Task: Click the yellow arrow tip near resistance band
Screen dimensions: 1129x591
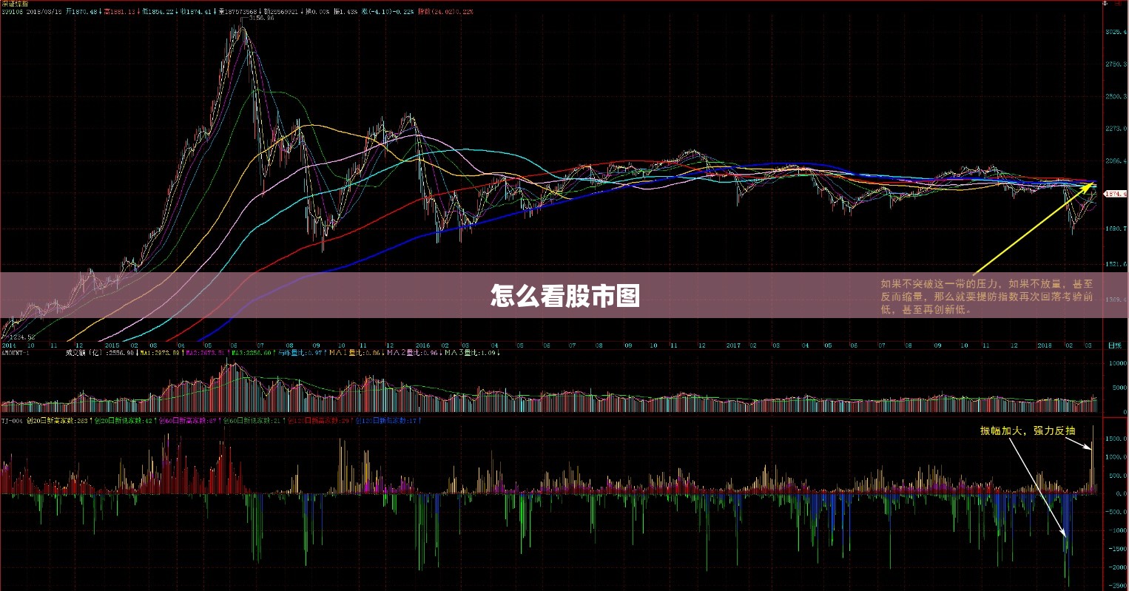Action: click(1093, 185)
